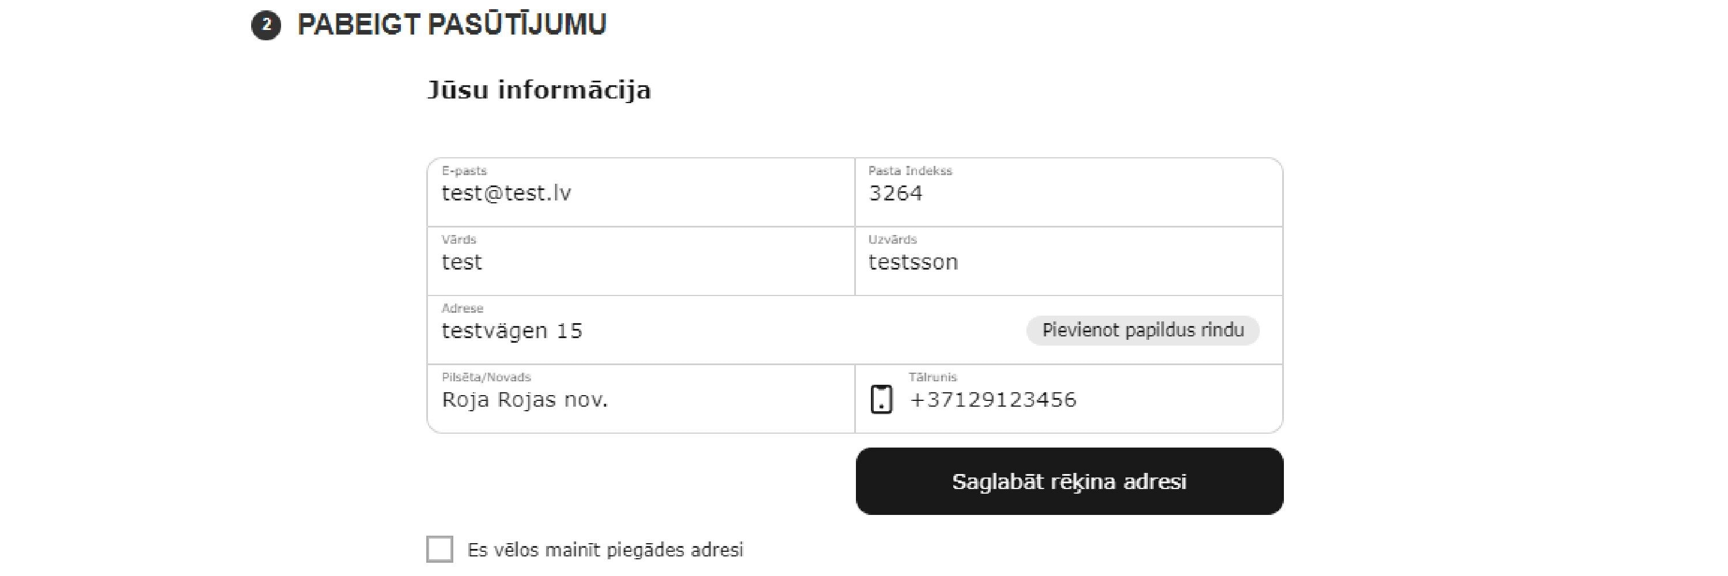This screenshot has height=576, width=1728.
Task: Click the 'PABEIGT PASŪTĪJUMU' heading
Action: (x=452, y=25)
